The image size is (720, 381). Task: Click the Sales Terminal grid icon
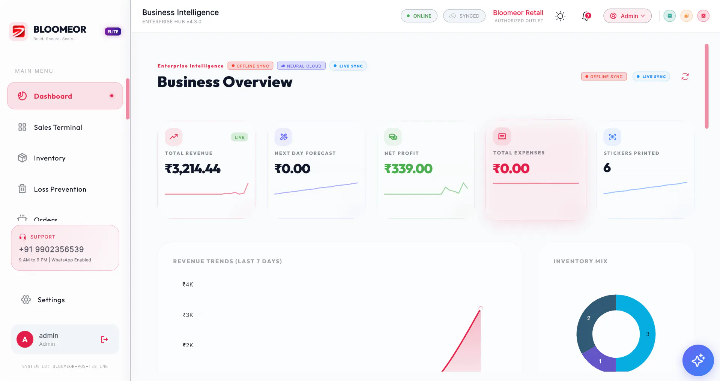coord(22,127)
